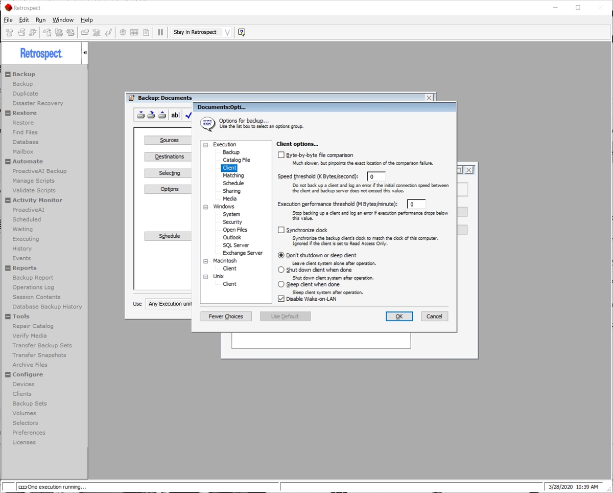Open Verify Media in the sidebar
The height and width of the screenshot is (493, 613).
30,336
